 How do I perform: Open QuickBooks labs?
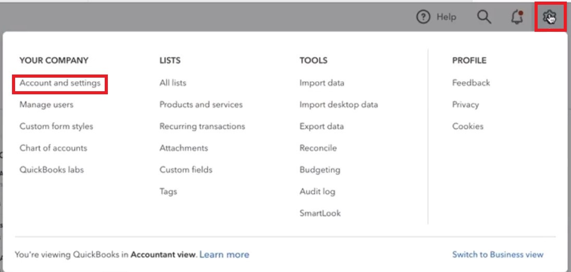(x=52, y=170)
